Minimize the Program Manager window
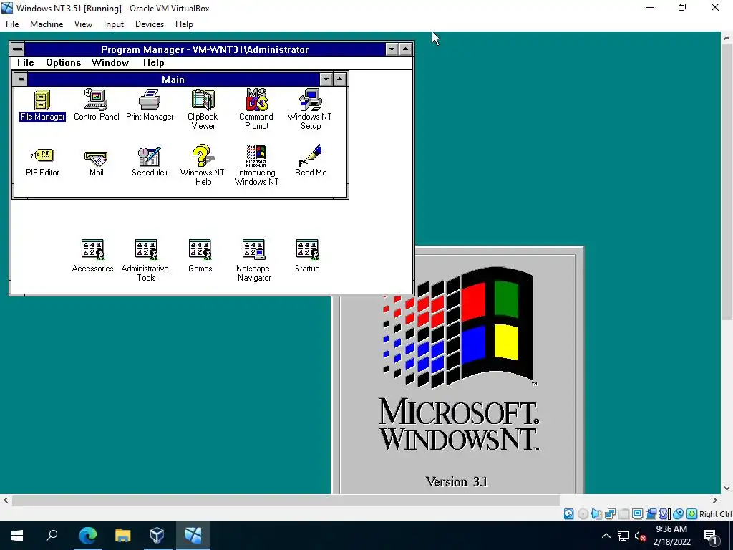Viewport: 733px width, 550px height. pos(392,49)
